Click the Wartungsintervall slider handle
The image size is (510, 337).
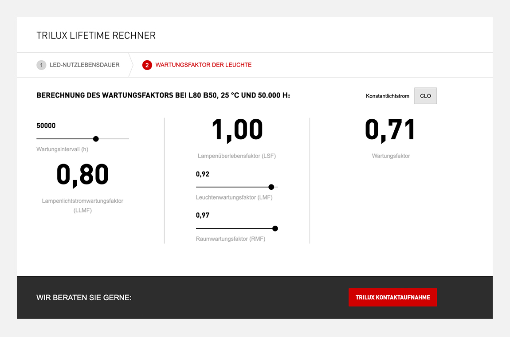(x=96, y=139)
